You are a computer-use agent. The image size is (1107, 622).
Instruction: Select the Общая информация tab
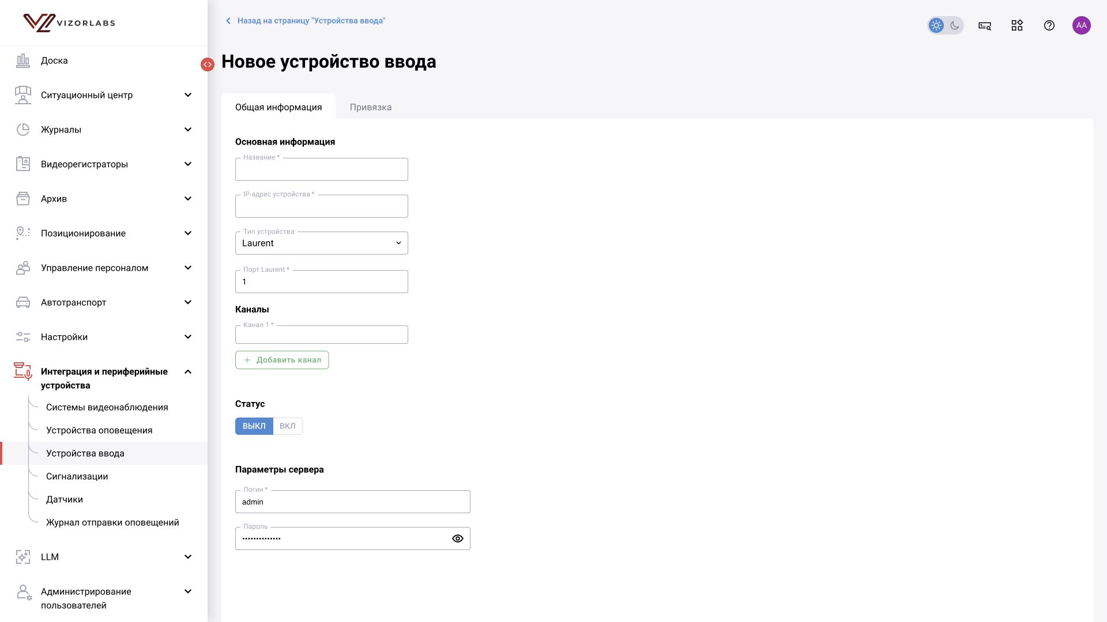pos(278,107)
